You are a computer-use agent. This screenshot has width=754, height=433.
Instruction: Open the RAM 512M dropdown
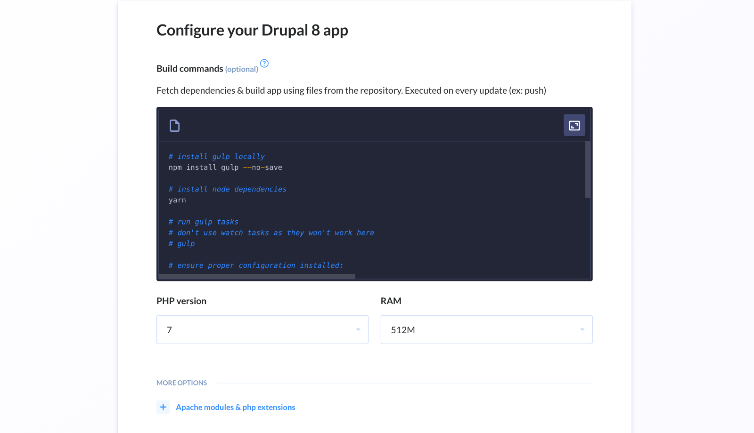(x=486, y=329)
